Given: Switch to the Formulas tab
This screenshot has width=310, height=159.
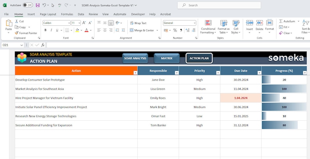Looking at the screenshot, I should coord(67,14).
